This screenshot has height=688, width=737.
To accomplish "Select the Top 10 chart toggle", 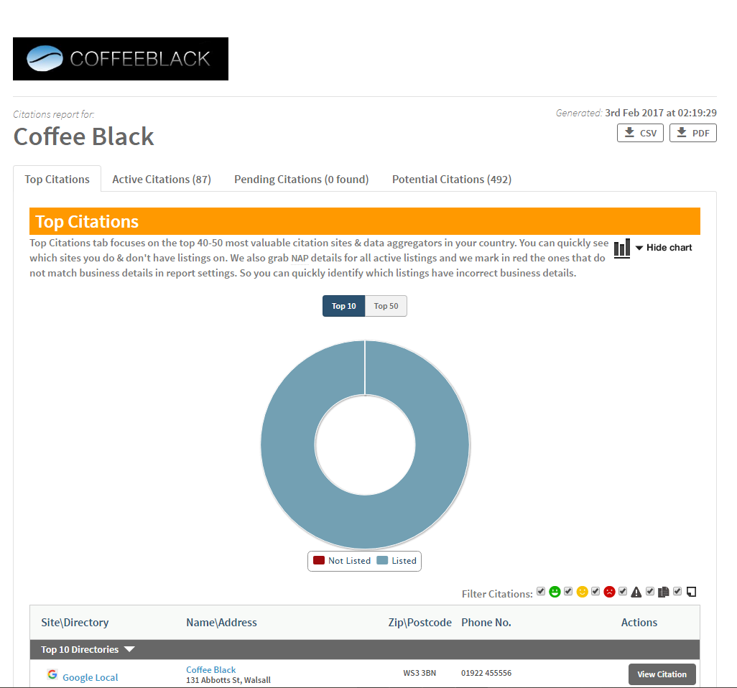I will coord(343,306).
